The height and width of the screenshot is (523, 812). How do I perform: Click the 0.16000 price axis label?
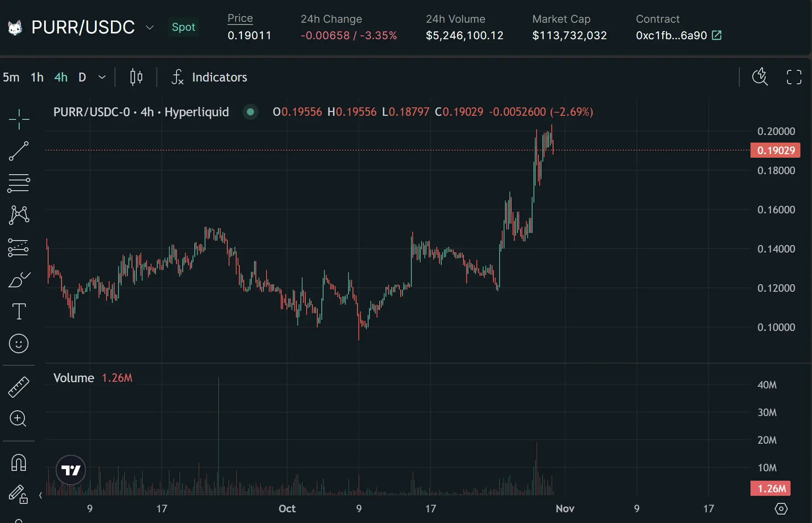[776, 210]
